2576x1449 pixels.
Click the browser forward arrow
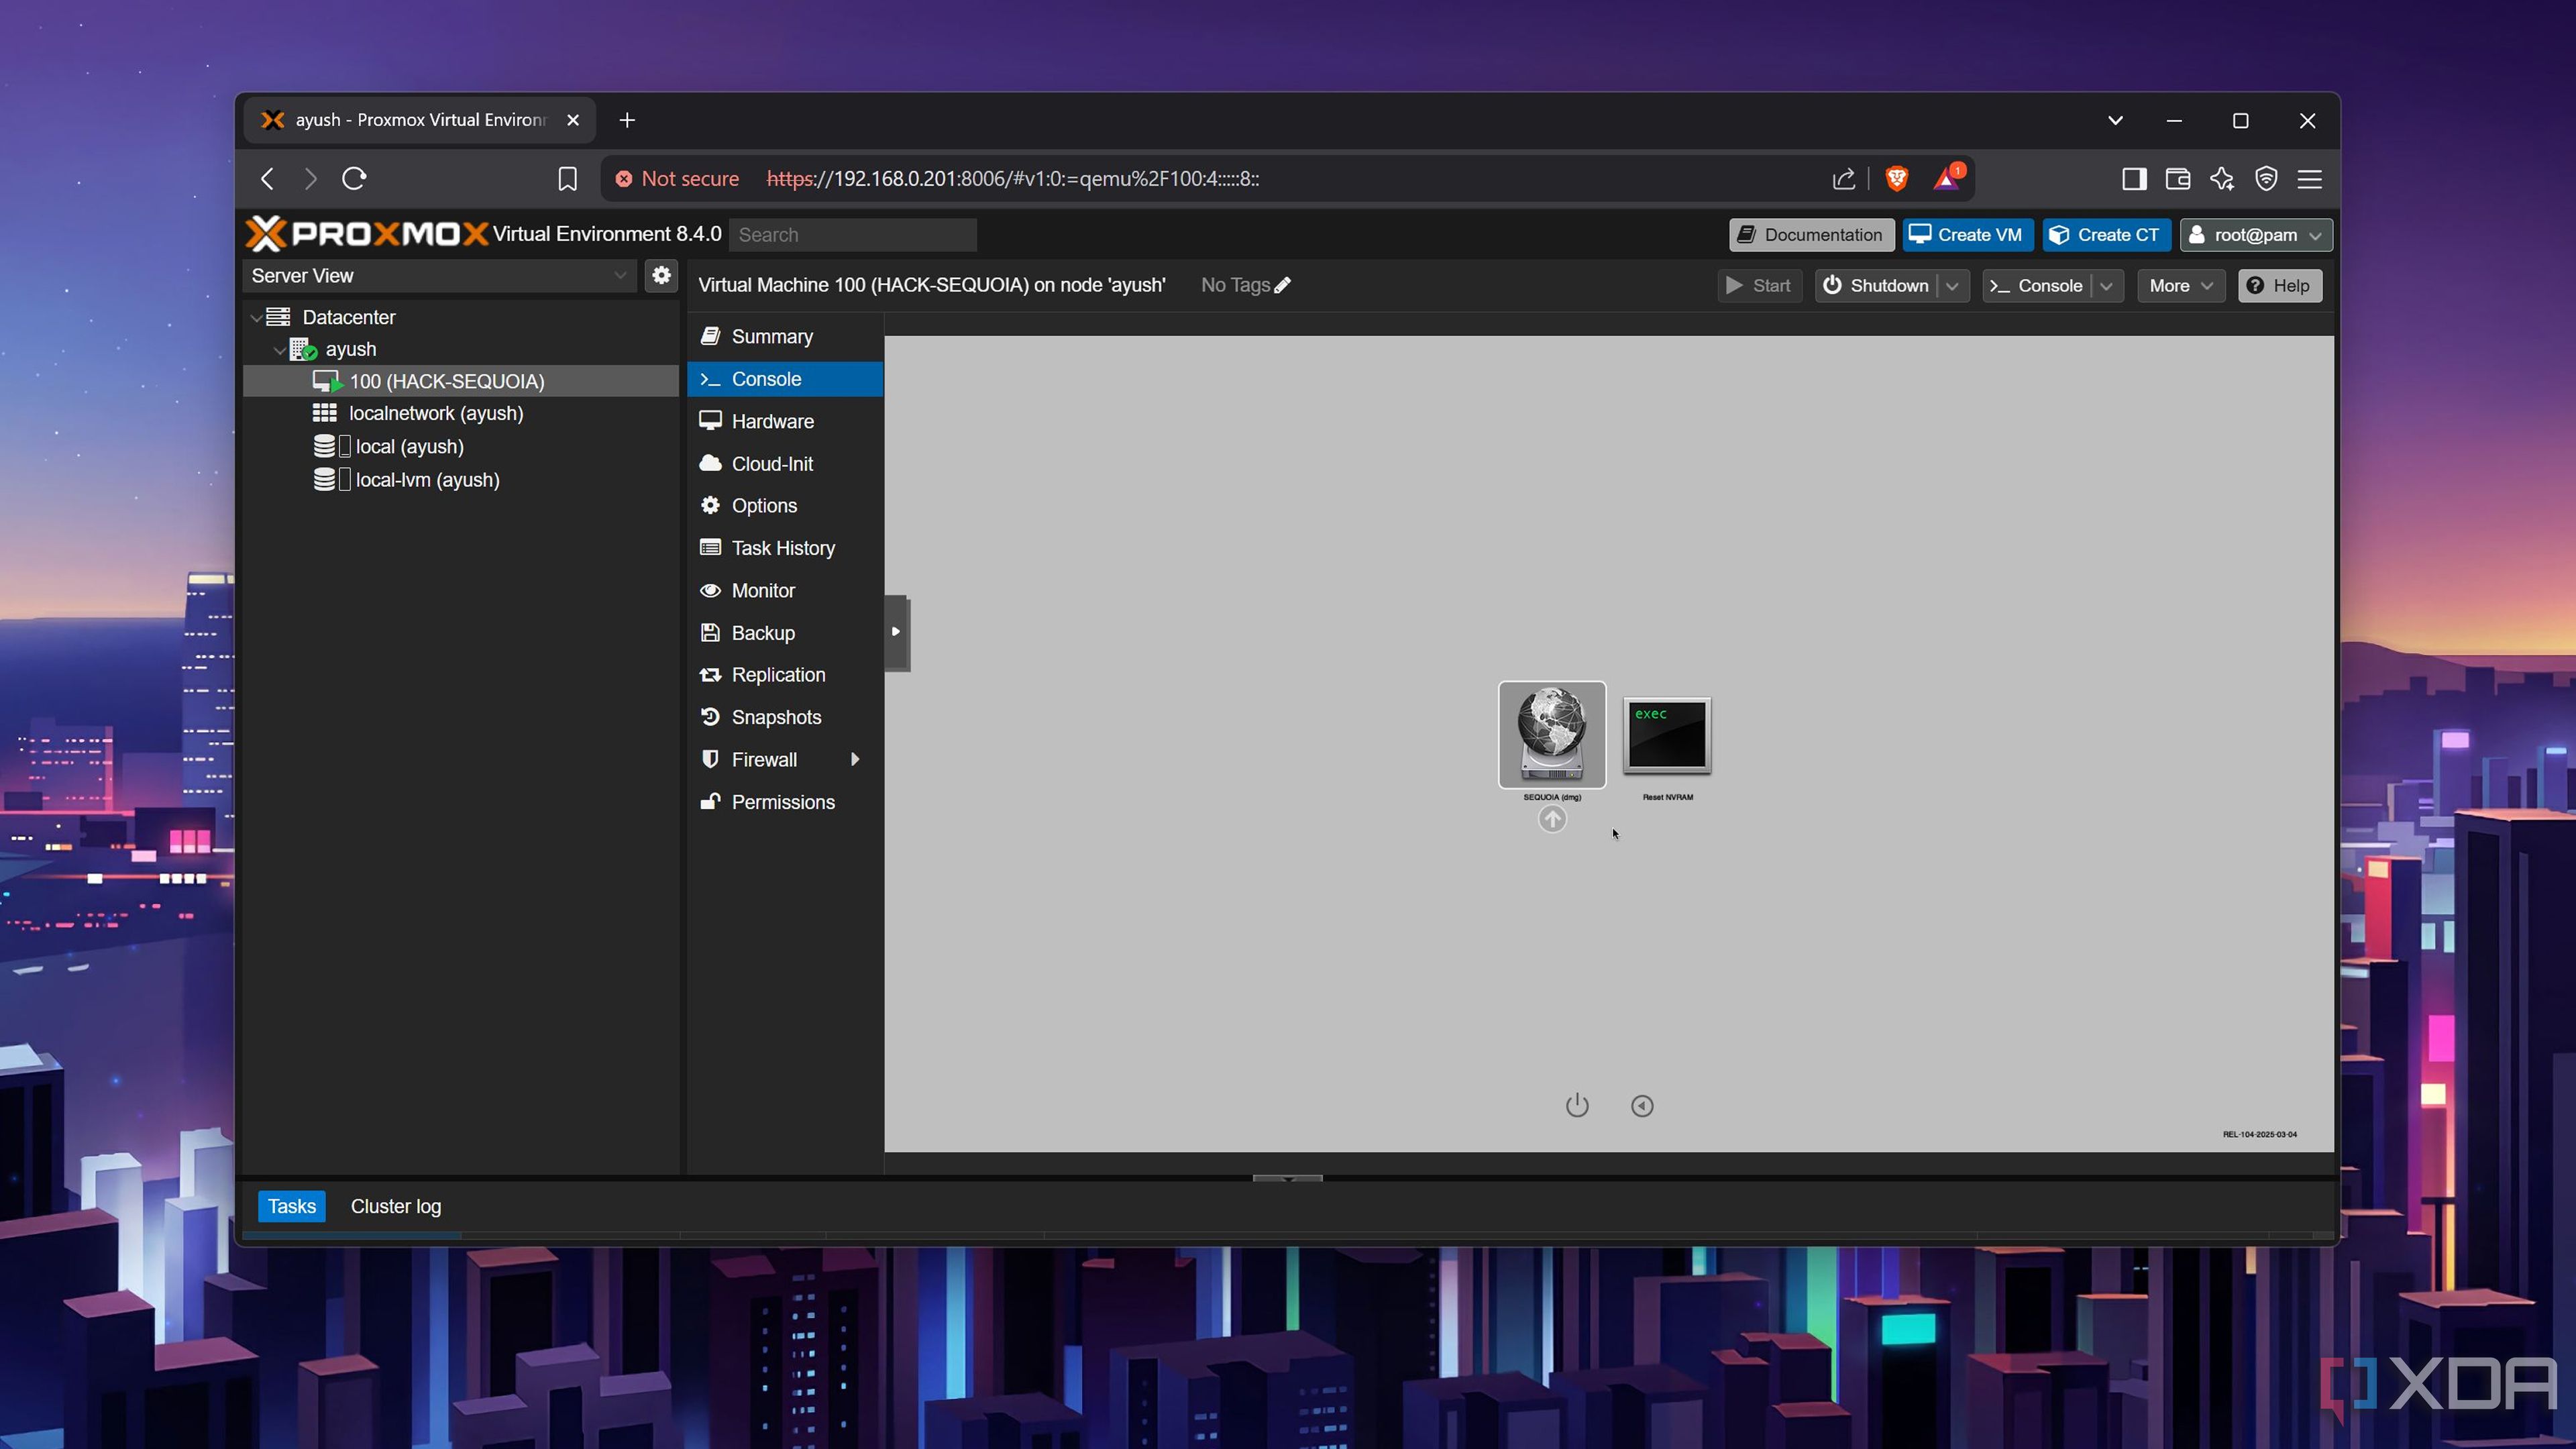coord(311,179)
